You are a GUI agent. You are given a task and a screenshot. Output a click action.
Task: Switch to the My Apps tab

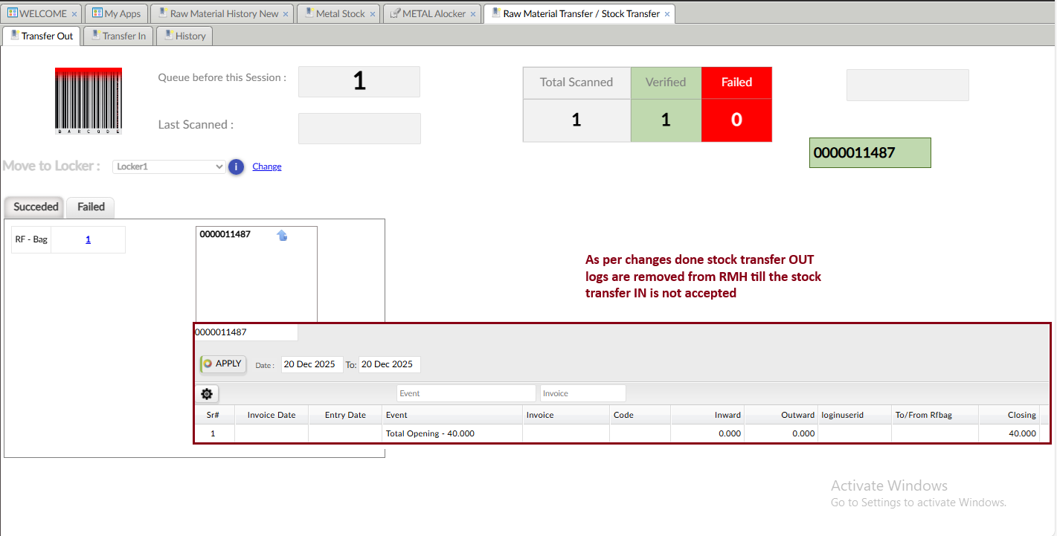116,13
